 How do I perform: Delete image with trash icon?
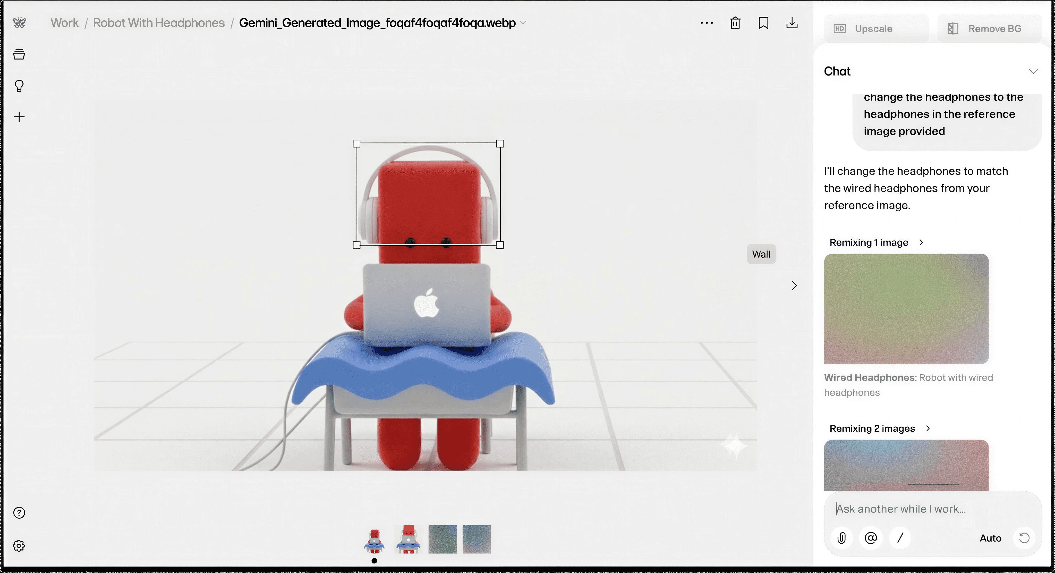tap(735, 23)
